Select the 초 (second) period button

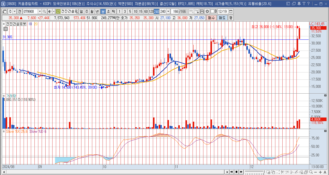(x=108, y=12)
